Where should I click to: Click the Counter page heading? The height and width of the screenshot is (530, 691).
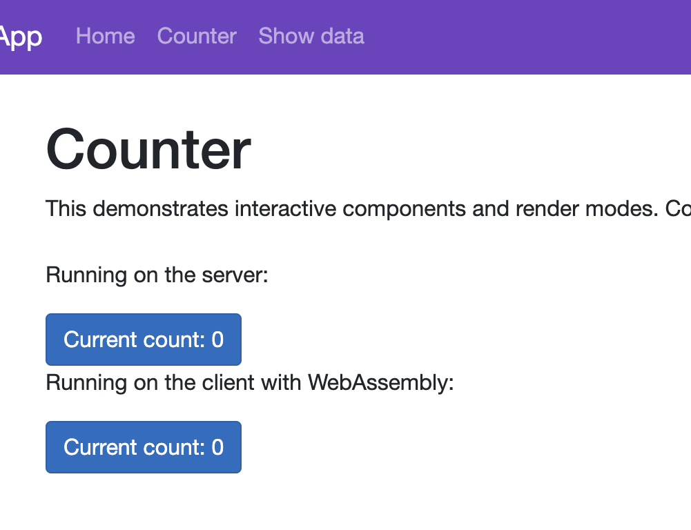(x=147, y=148)
